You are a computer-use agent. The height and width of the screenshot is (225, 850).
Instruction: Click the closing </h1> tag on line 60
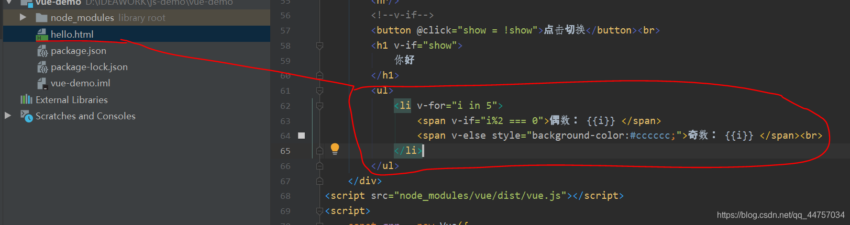(x=385, y=75)
